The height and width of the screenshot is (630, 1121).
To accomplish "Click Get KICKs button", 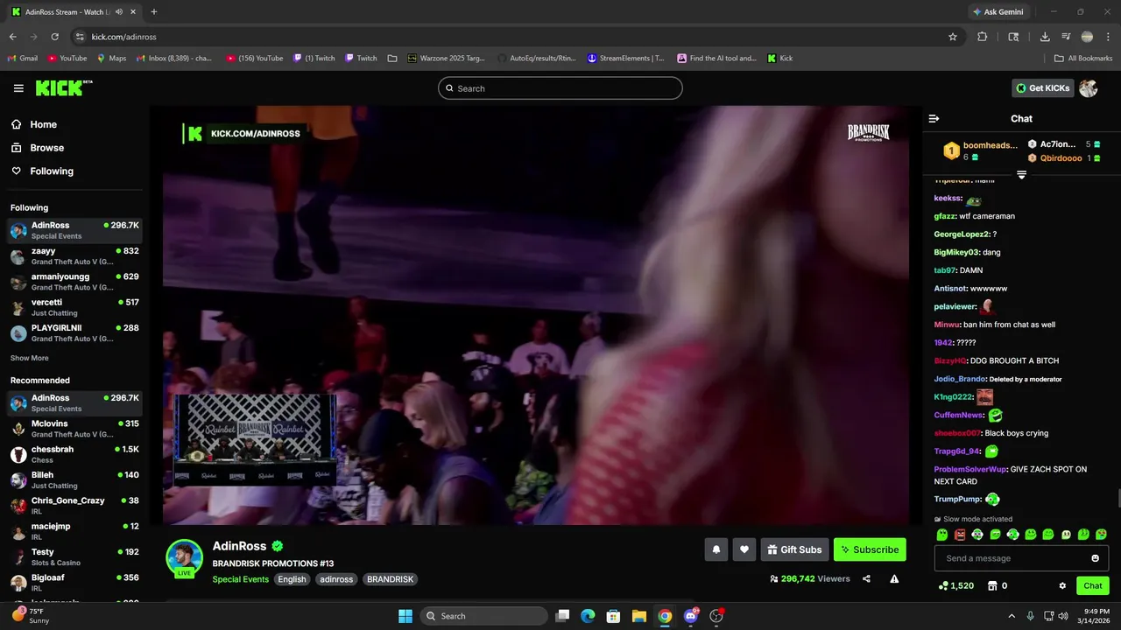I will pos(1042,87).
